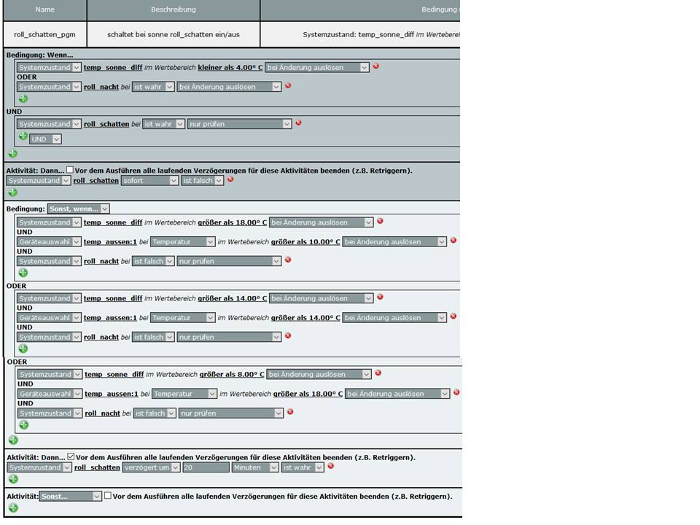The width and height of the screenshot is (700, 525).
Task: Open ist wahr dropdown in roll_nacht row
Action: pos(153,87)
